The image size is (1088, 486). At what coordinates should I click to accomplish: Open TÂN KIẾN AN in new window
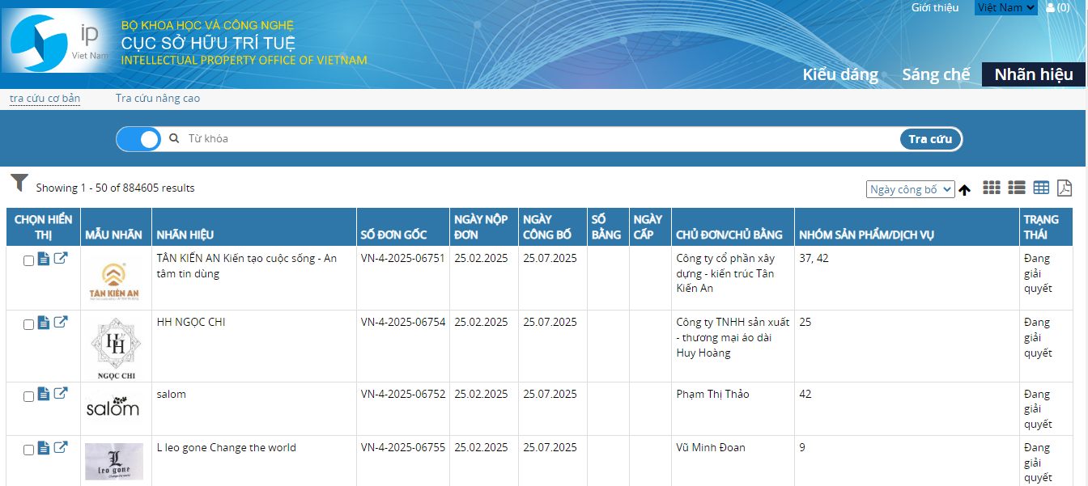tap(61, 259)
